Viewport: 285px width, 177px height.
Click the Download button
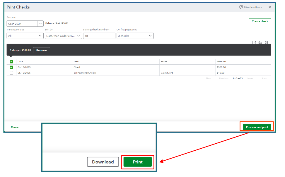(x=103, y=162)
